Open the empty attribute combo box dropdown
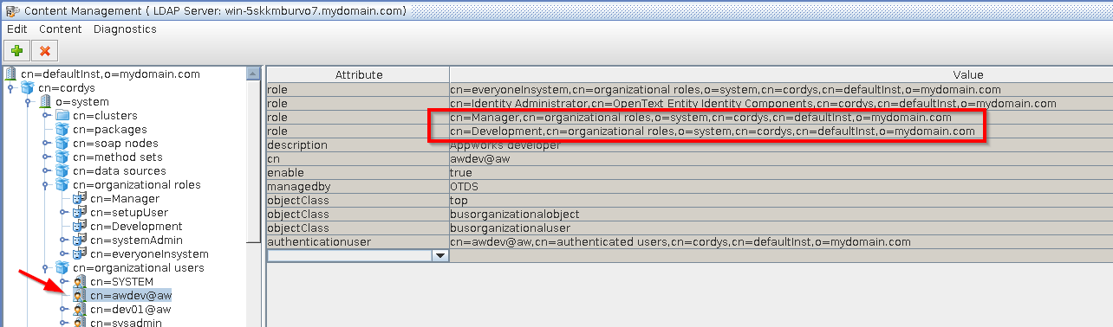1113x327 pixels. pos(440,256)
